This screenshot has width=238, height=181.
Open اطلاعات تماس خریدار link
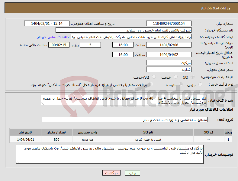tap(53, 37)
